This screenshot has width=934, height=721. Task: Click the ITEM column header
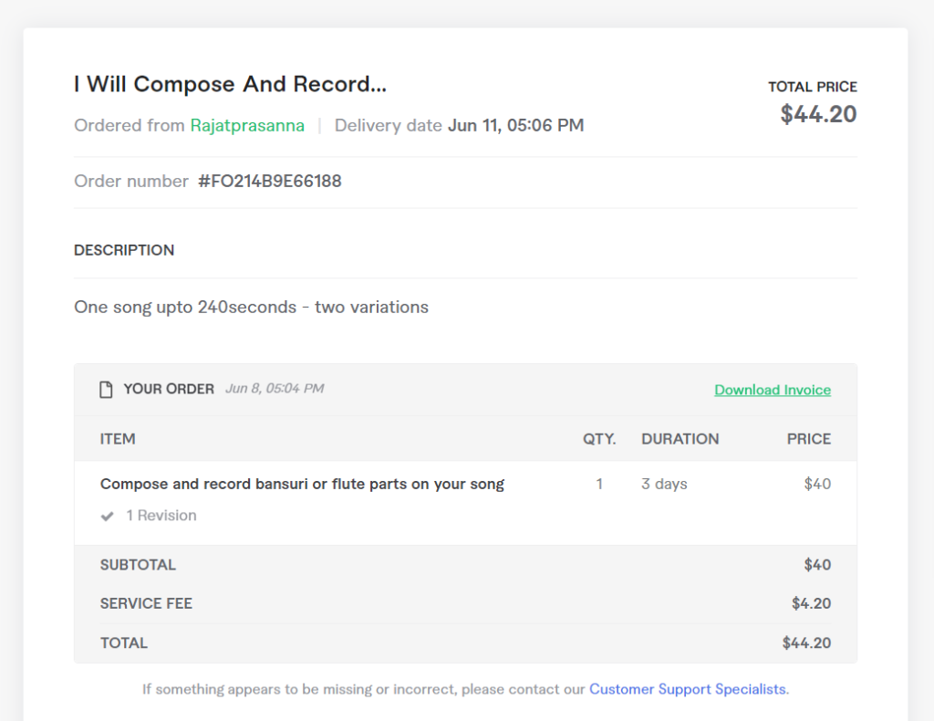(x=118, y=439)
